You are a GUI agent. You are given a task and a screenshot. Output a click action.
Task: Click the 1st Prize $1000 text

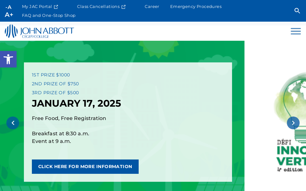pyautogui.click(x=51, y=75)
